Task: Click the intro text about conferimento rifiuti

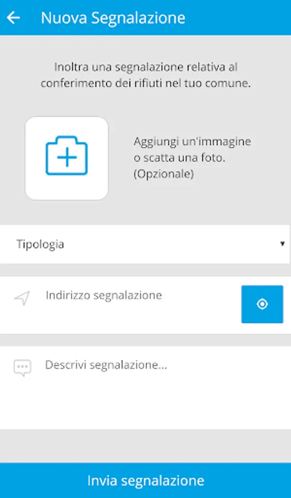Action: point(146,76)
